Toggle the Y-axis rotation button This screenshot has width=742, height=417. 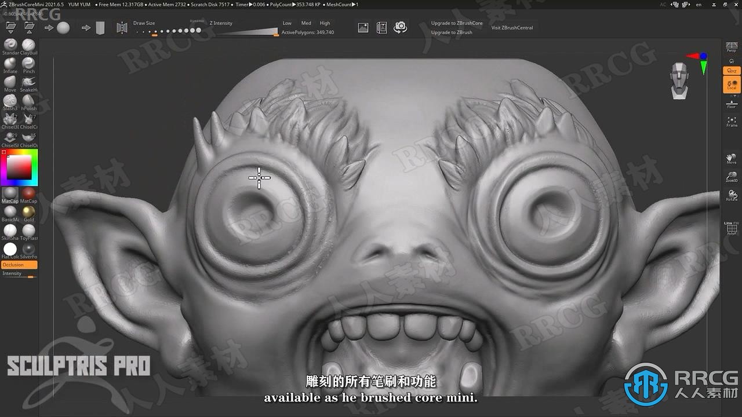[x=732, y=61]
